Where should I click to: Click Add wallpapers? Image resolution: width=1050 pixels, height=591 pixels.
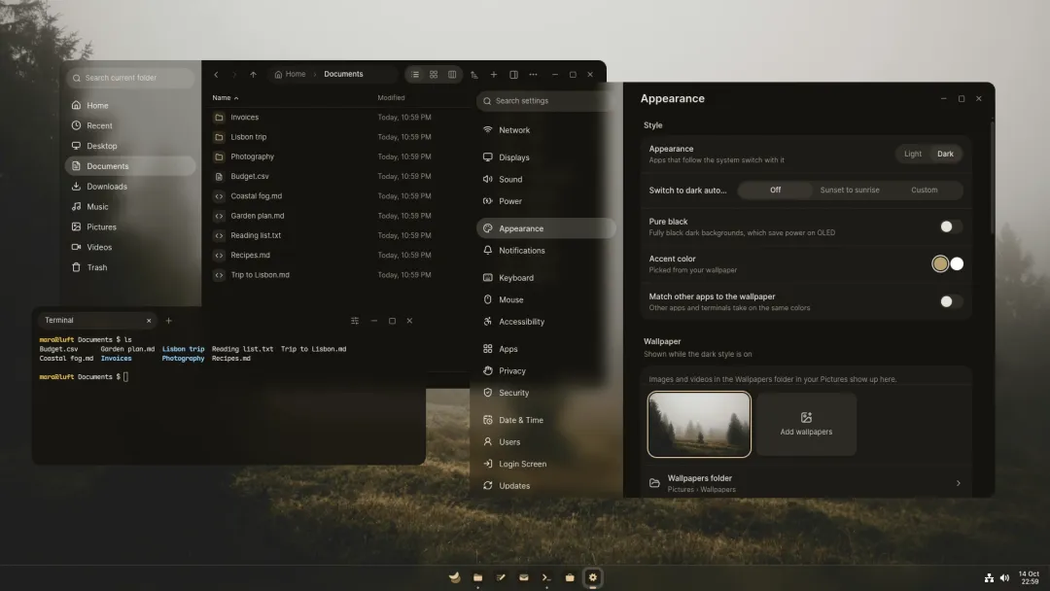click(x=806, y=425)
